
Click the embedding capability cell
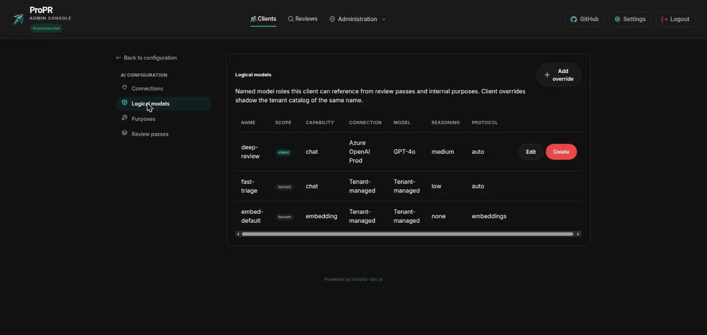[x=321, y=216]
